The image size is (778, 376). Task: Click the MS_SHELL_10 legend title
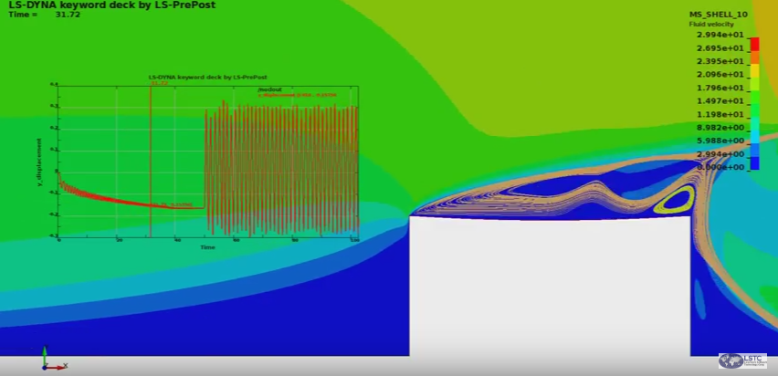pyautogui.click(x=719, y=16)
